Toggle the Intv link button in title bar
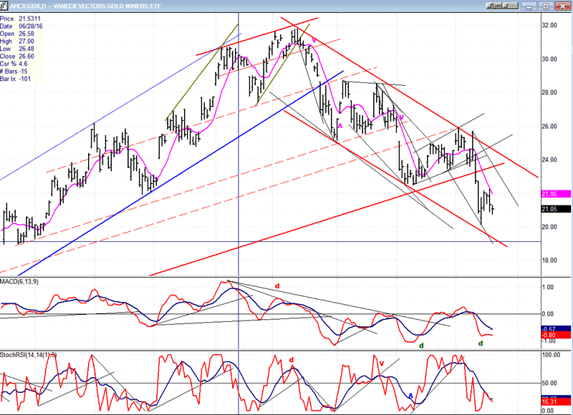The image size is (573, 415). pos(511,6)
